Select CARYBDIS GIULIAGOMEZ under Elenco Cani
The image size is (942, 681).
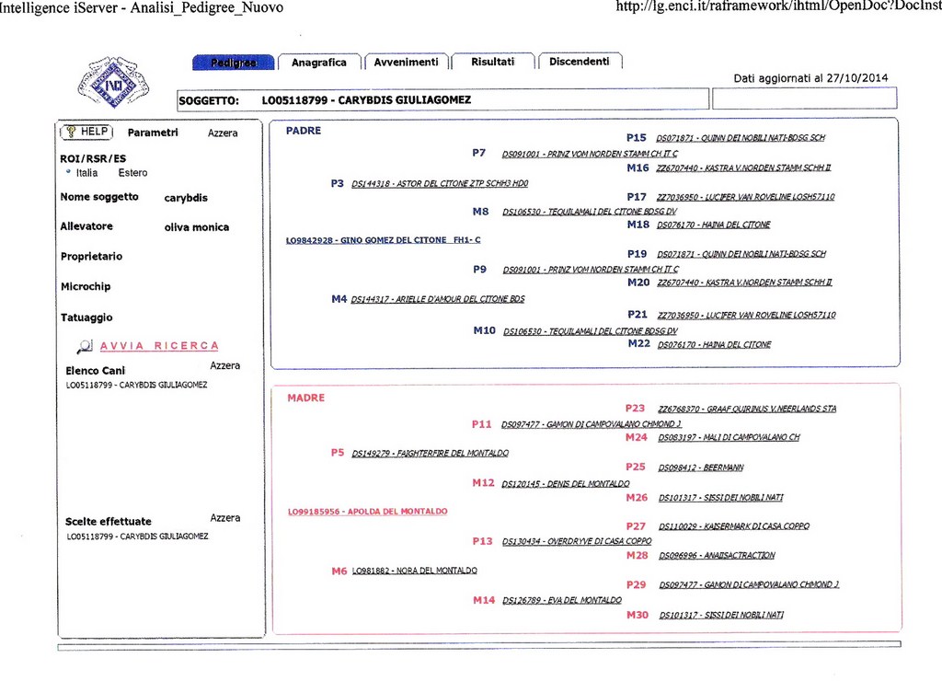tap(136, 385)
